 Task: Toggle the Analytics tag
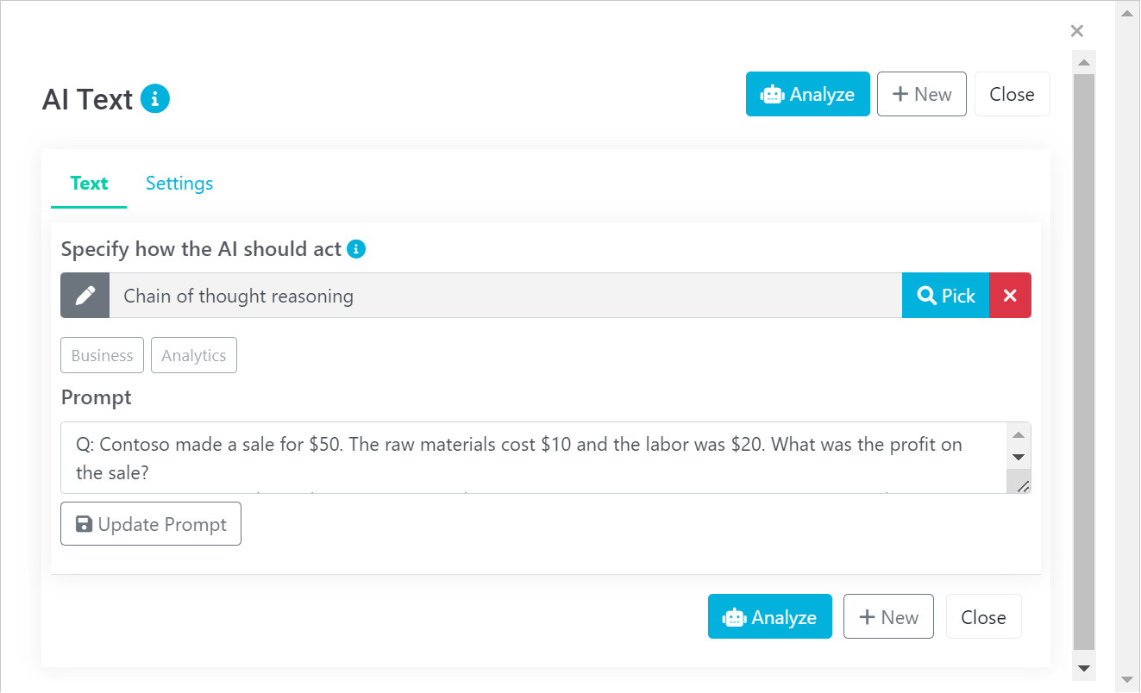193,355
